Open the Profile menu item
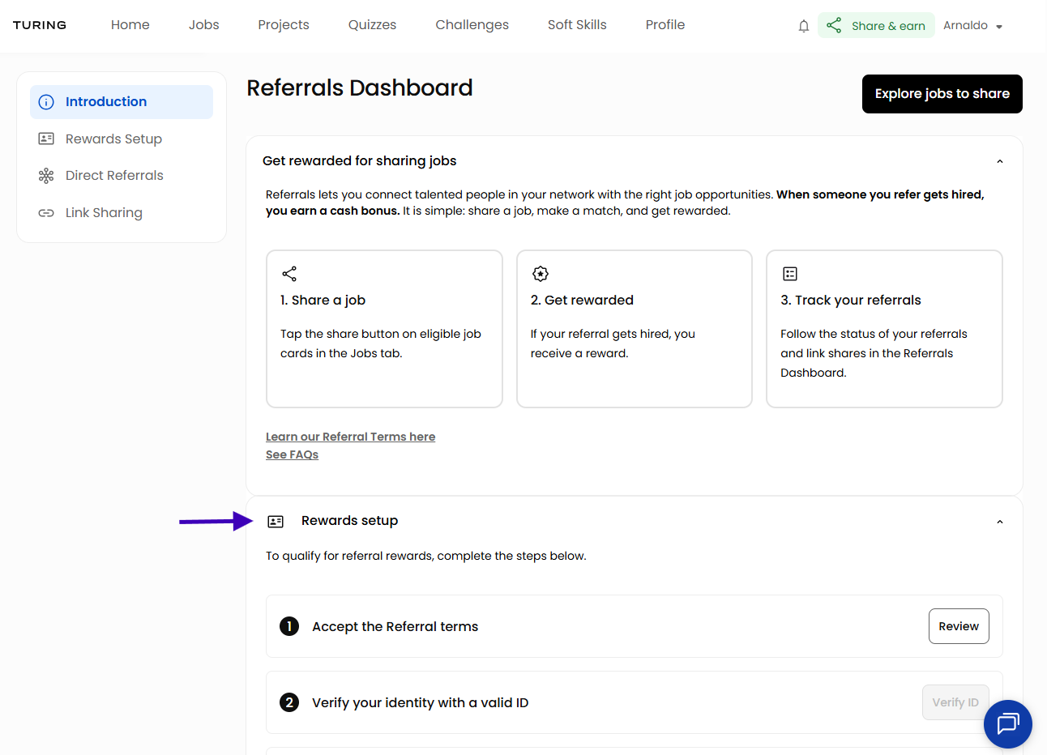This screenshot has width=1047, height=755. 665,24
